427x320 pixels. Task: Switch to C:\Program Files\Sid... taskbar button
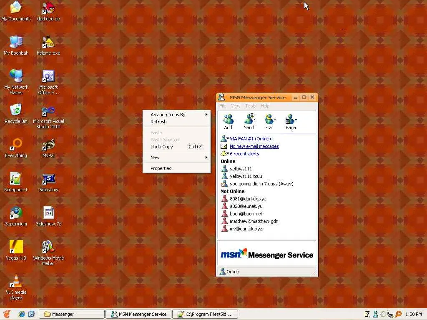pos(205,314)
